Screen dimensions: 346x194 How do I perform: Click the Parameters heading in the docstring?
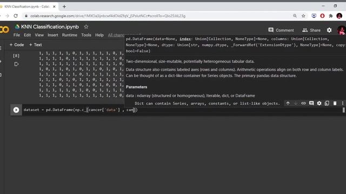136,87
